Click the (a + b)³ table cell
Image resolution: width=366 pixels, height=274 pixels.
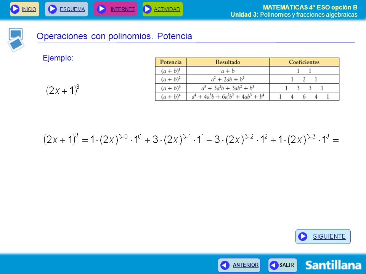[171, 88]
